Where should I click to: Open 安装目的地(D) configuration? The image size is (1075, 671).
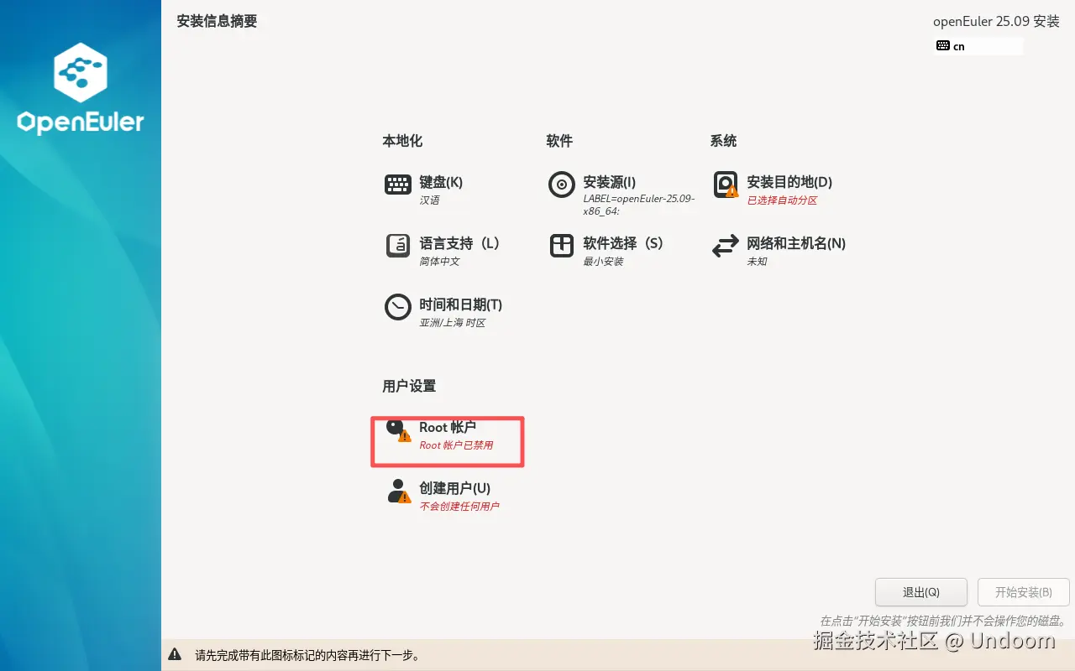pyautogui.click(x=789, y=182)
